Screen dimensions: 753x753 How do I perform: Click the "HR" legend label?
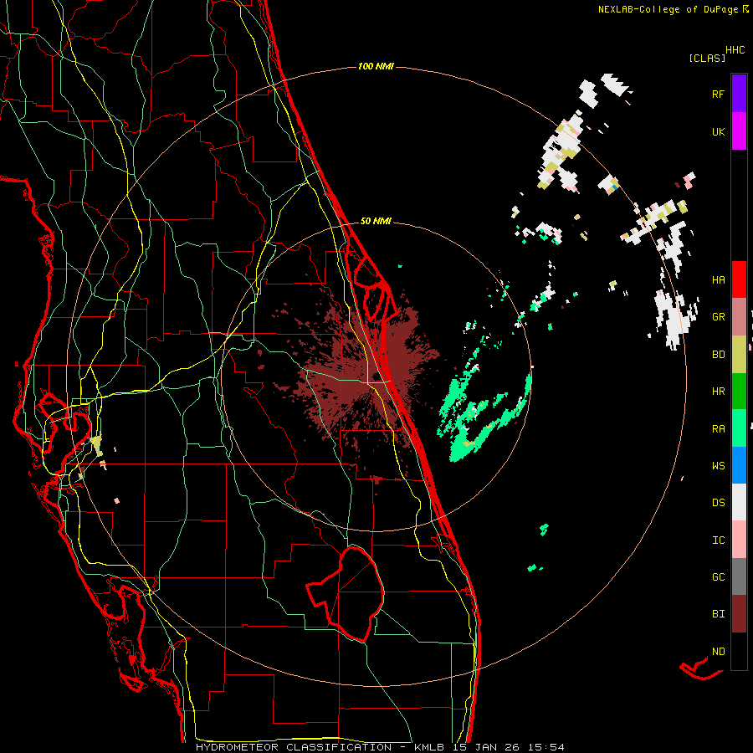(x=718, y=392)
